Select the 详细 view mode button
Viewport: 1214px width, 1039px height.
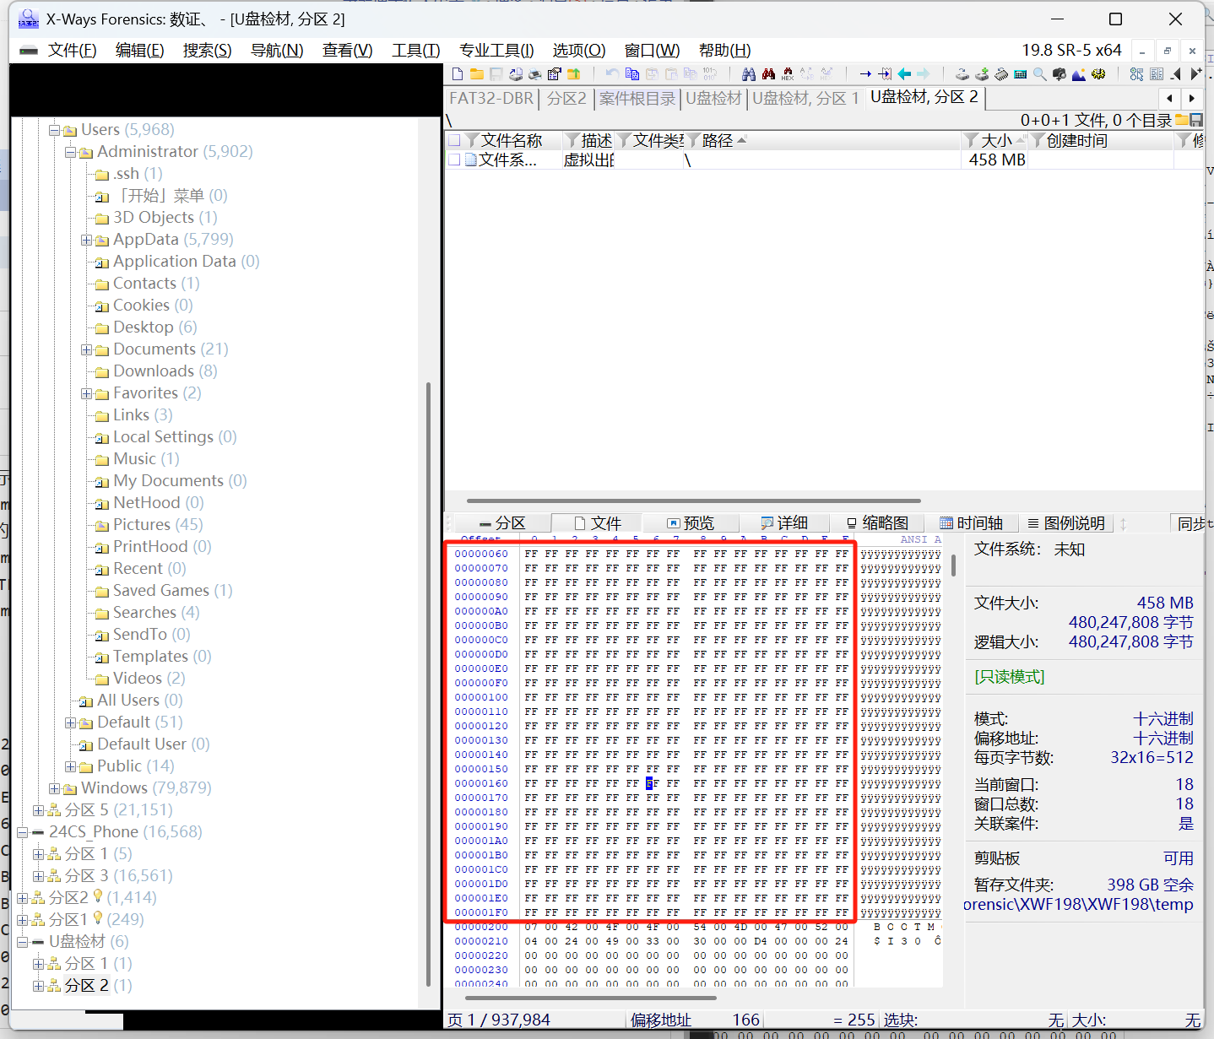[x=784, y=523]
